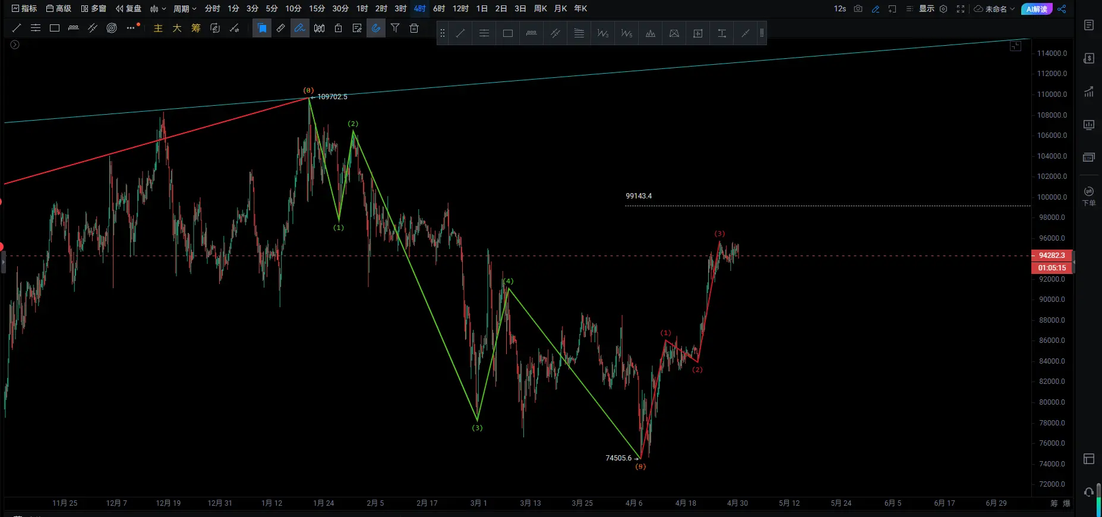
Task: Toggle the freehand pen drawing mode
Action: (x=300, y=28)
